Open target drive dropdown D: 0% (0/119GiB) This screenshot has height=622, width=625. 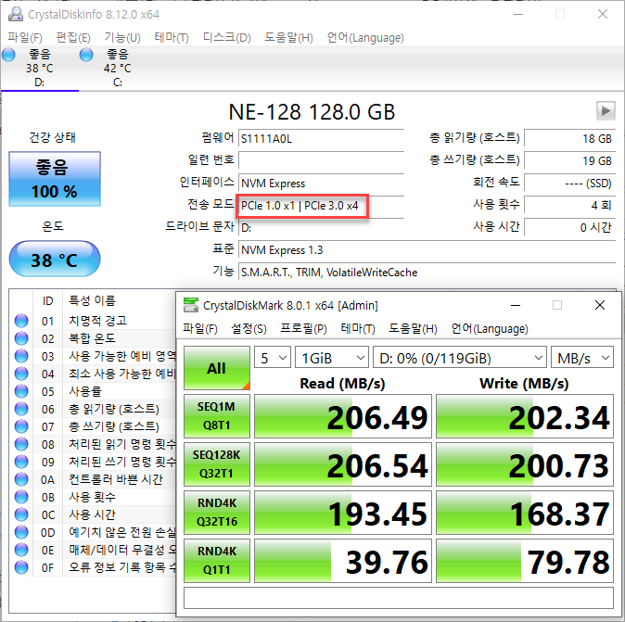click(460, 358)
